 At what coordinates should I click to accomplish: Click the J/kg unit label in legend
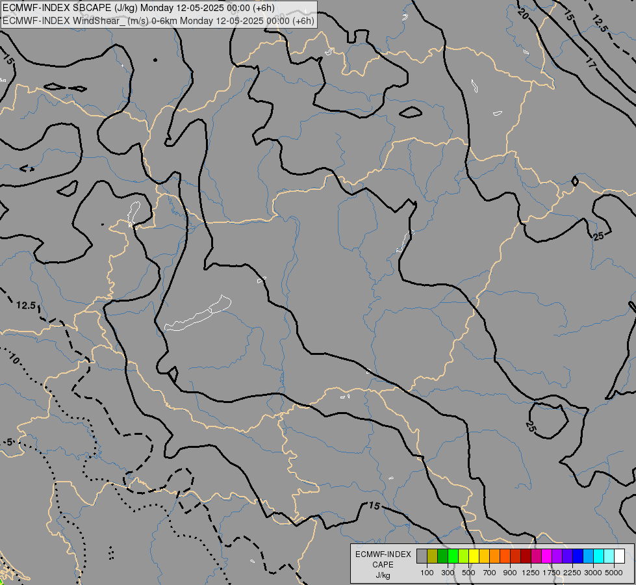[383, 575]
